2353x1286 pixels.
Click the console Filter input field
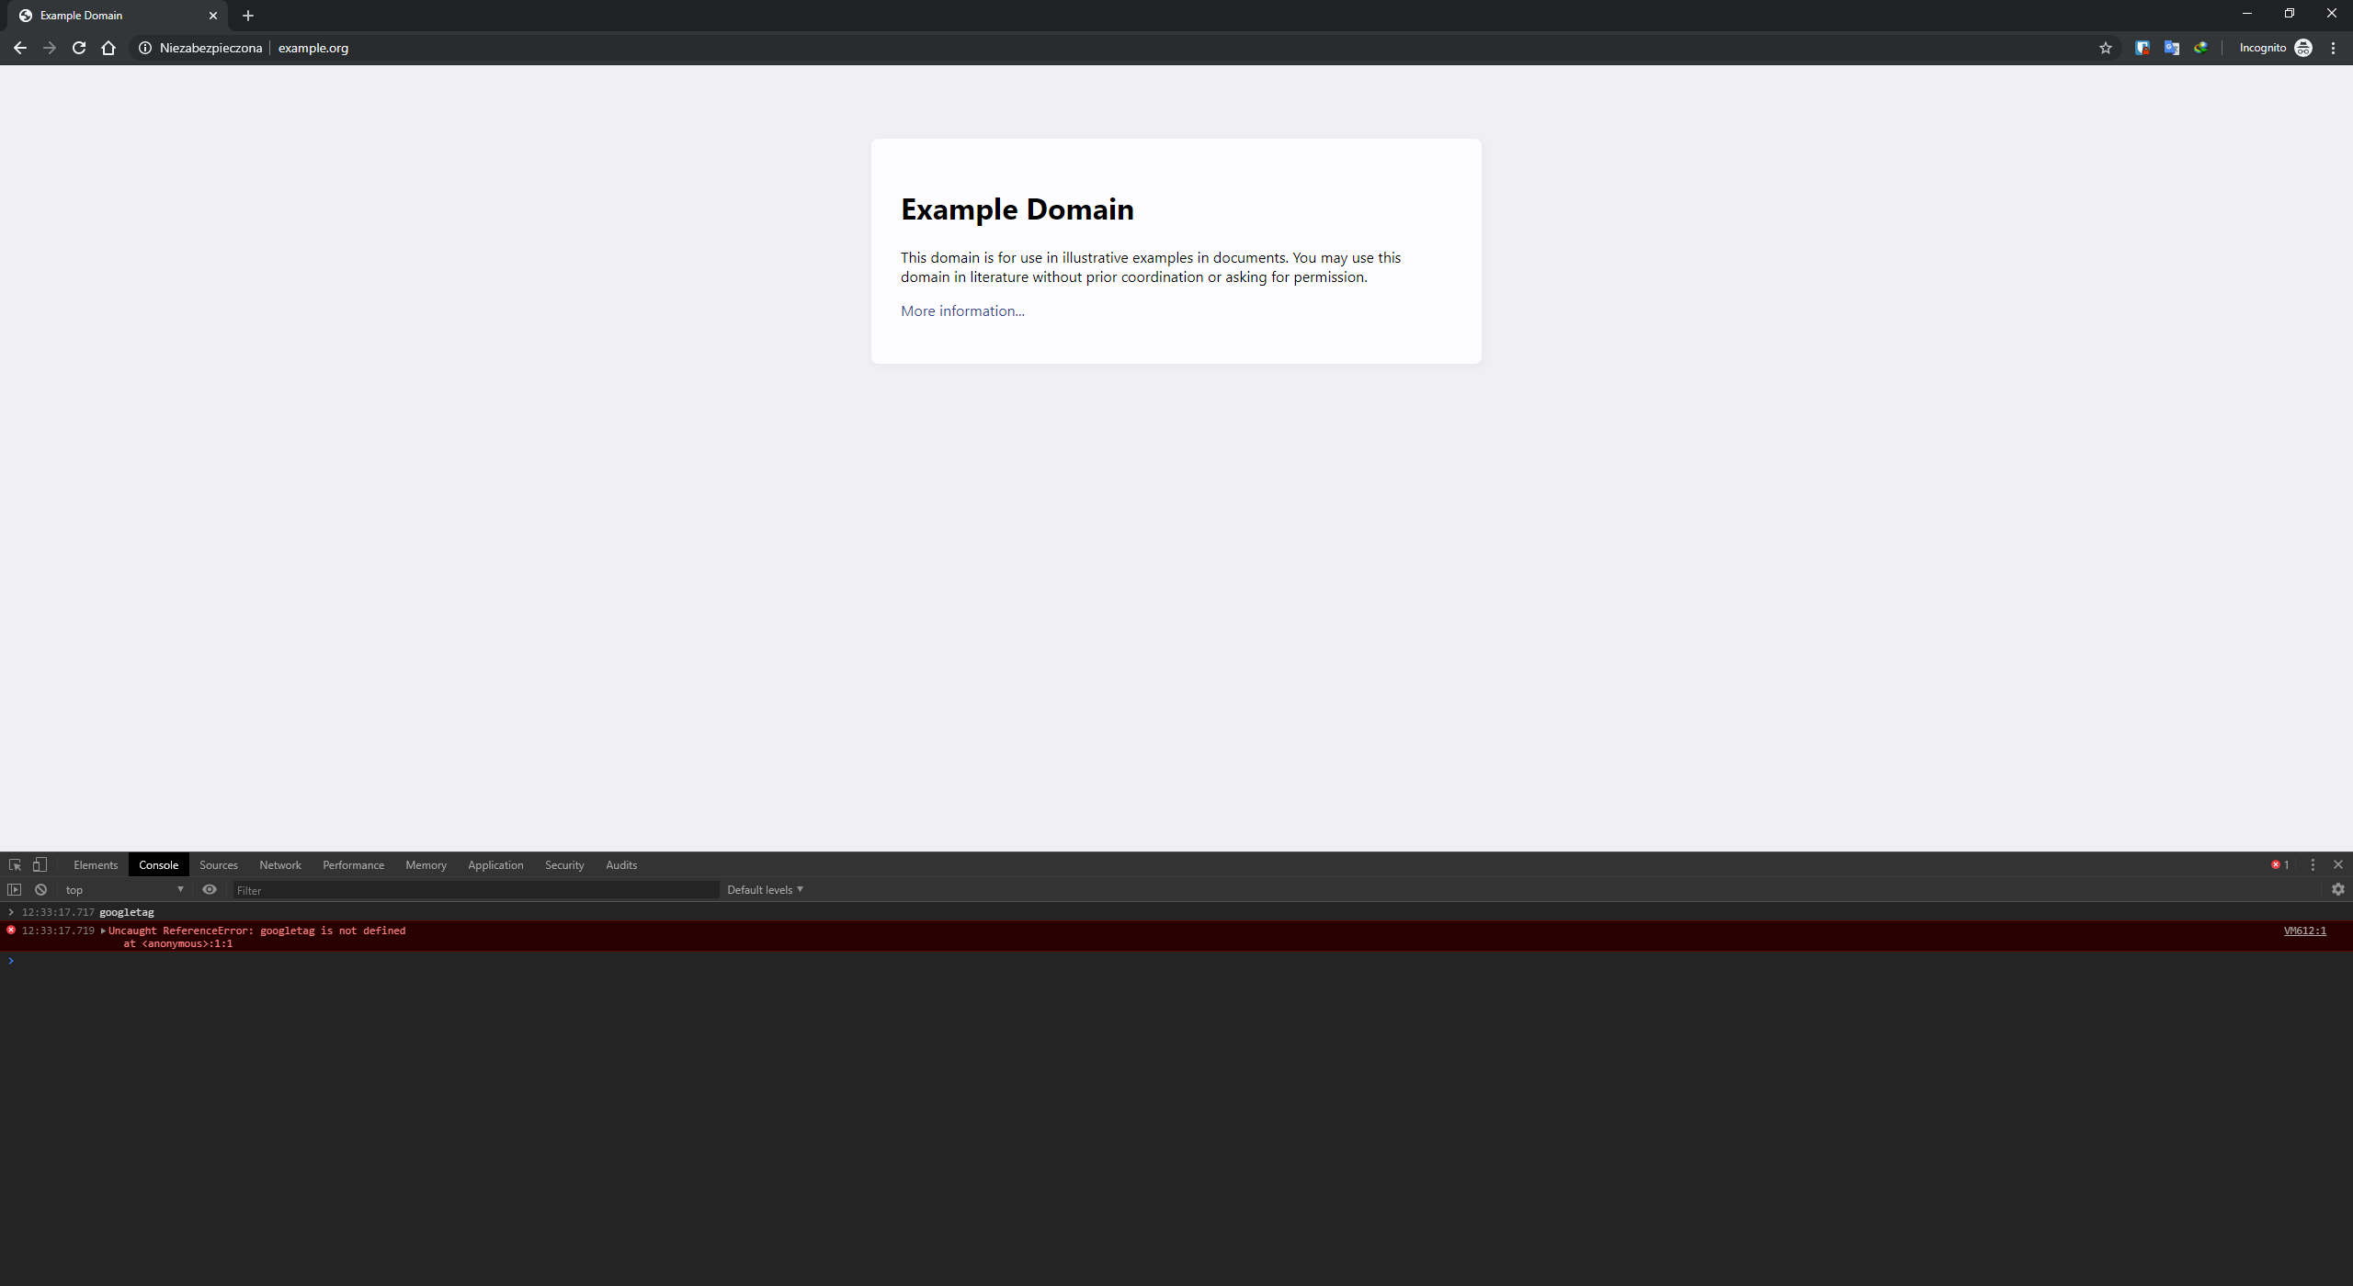click(473, 889)
